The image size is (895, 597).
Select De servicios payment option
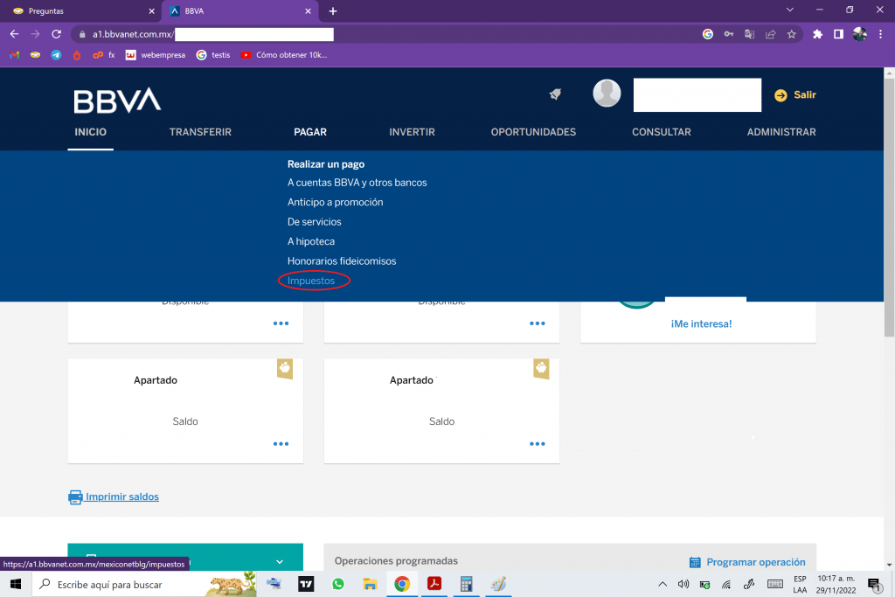[315, 221]
